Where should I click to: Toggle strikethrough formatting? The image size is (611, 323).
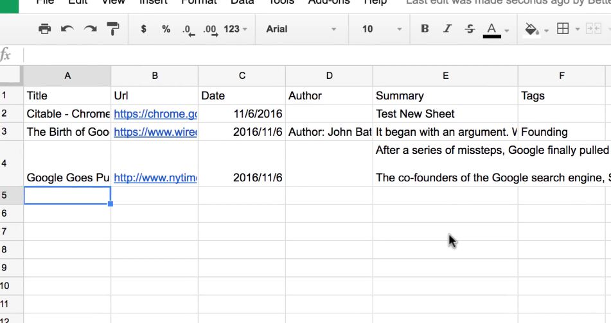click(x=470, y=28)
